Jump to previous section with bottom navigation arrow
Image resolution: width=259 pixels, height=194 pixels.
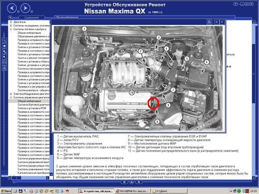[124, 182]
